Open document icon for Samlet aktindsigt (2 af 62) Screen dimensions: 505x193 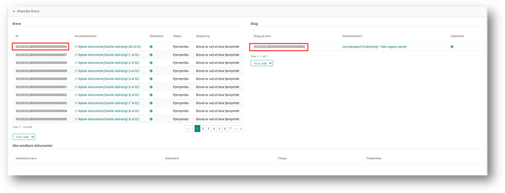pyautogui.click(x=151, y=63)
